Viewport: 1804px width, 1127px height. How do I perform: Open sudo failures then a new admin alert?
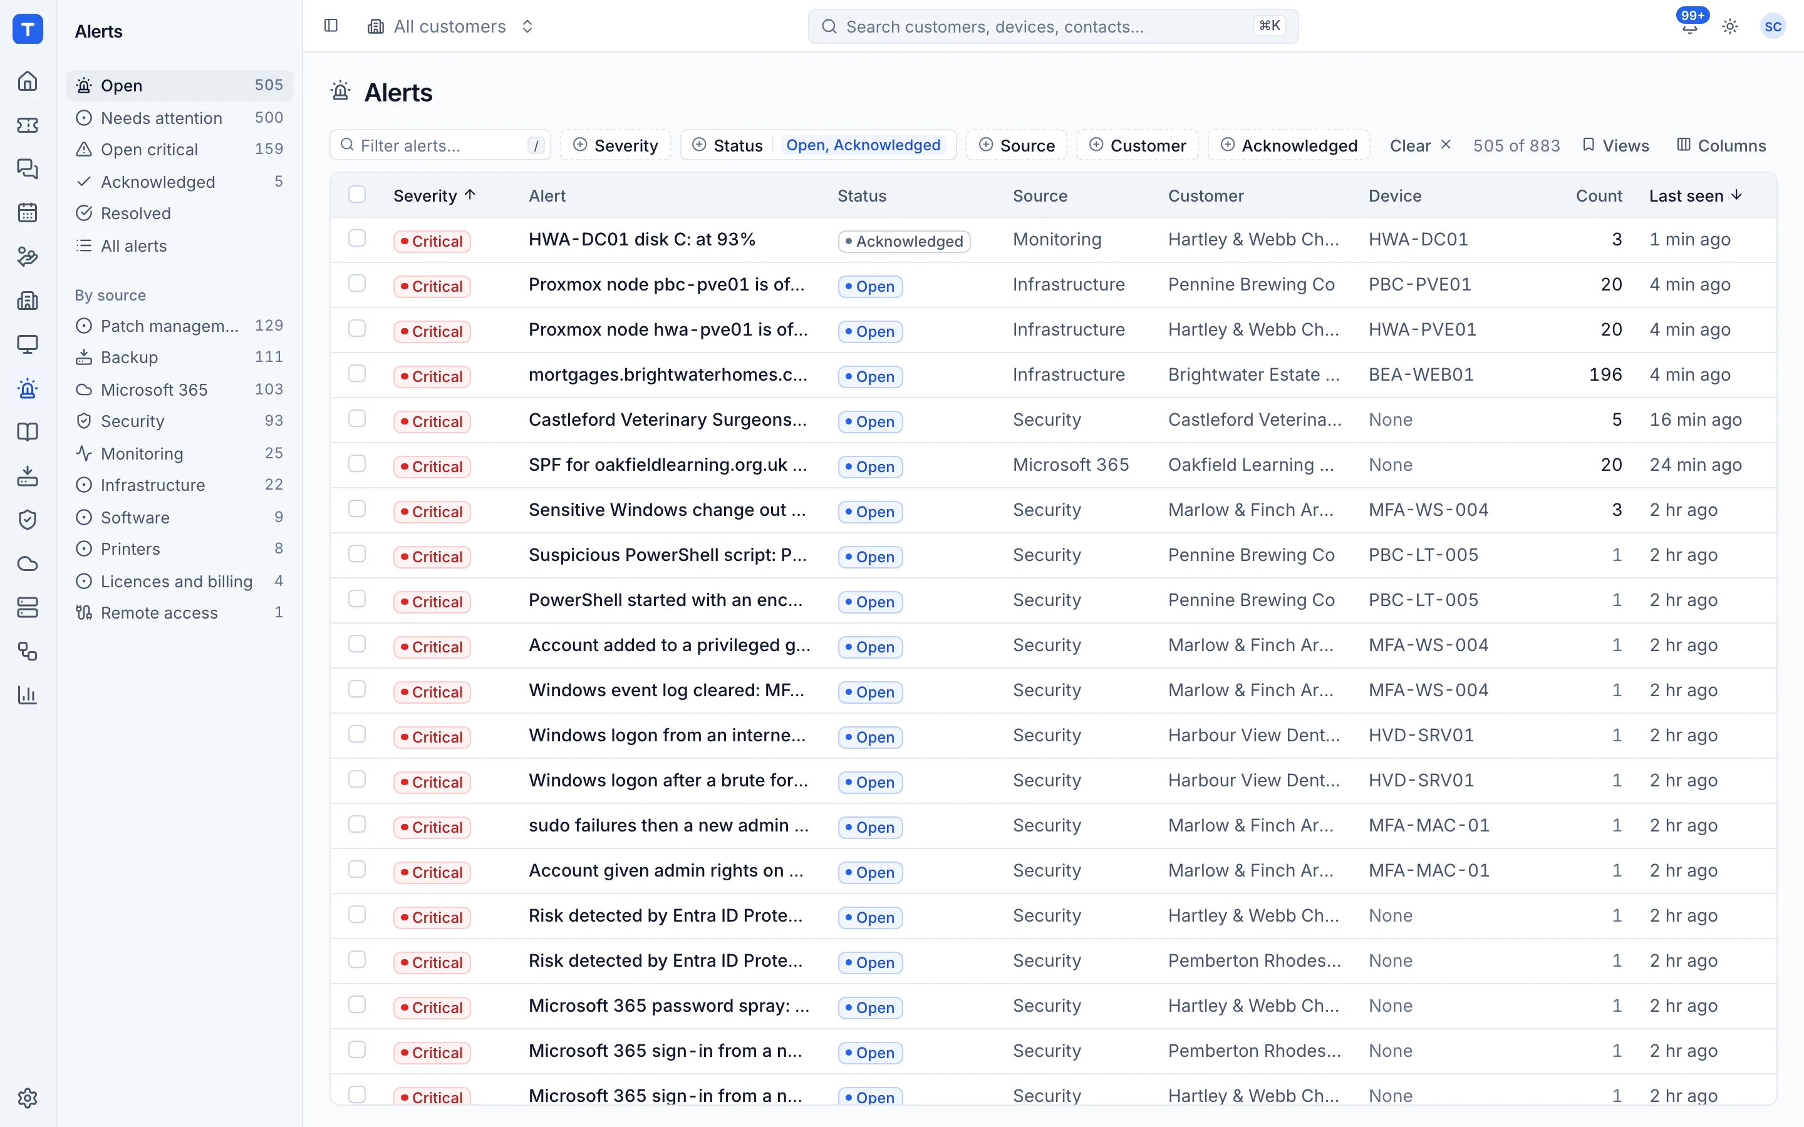(669, 825)
